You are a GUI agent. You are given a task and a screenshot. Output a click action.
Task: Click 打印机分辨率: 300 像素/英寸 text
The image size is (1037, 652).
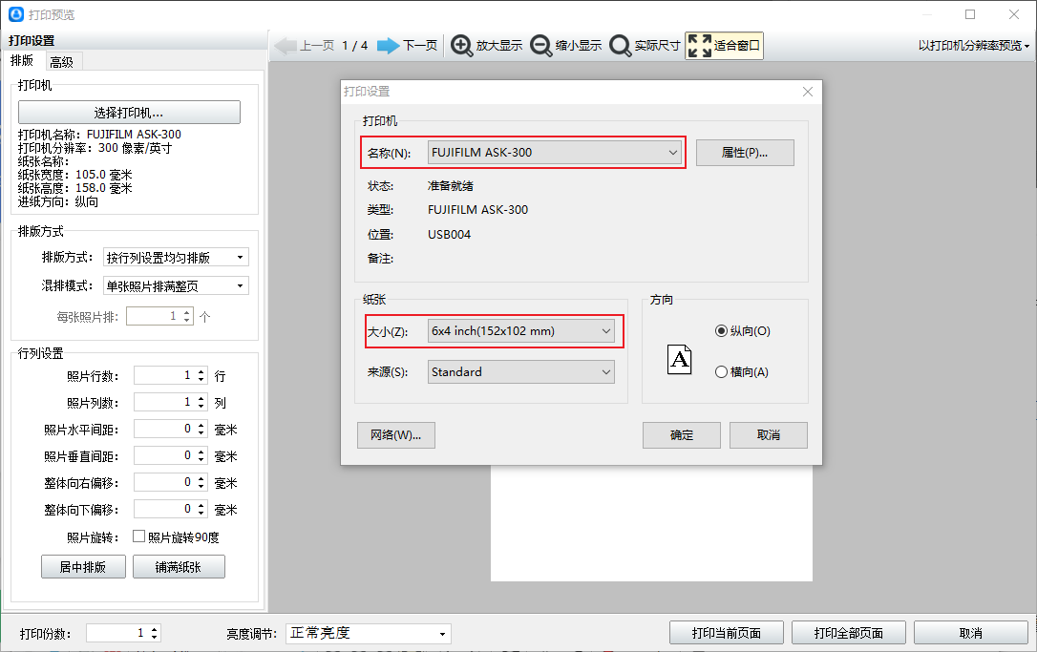coord(95,148)
